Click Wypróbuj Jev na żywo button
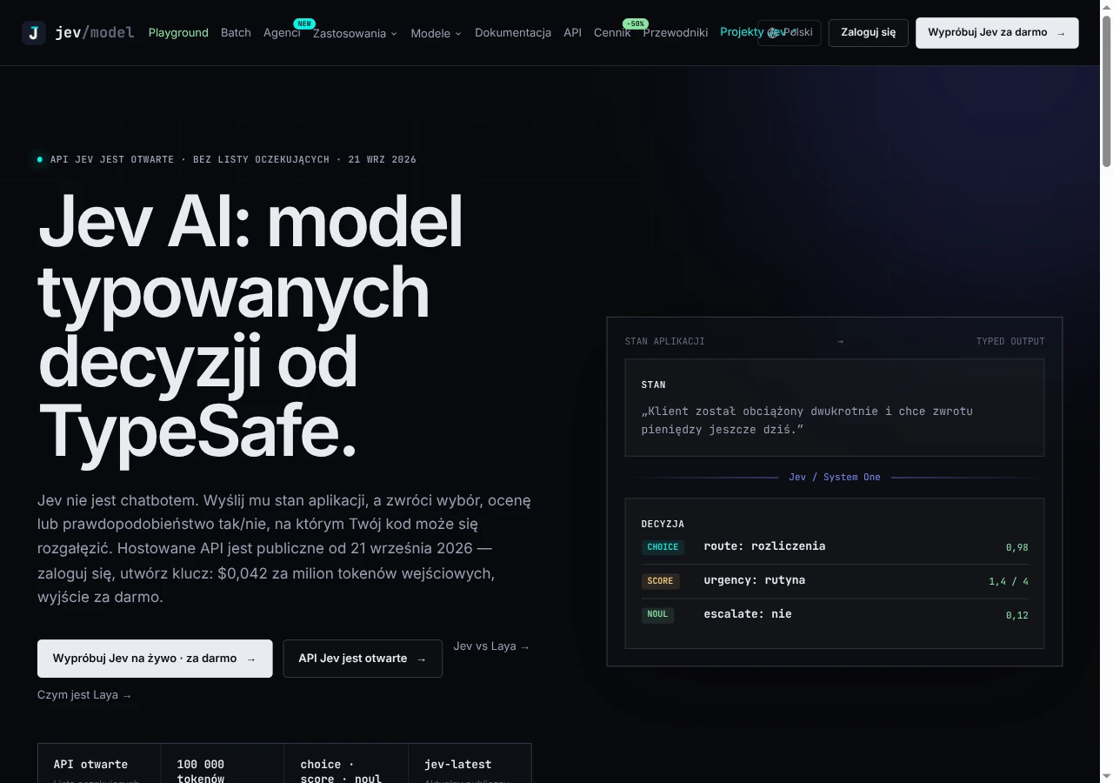This screenshot has height=783, width=1113. (x=155, y=659)
